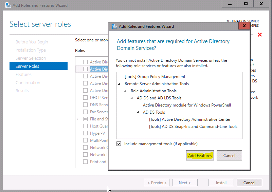The height and width of the screenshot is (192, 272).
Task: Select Remote Server Administration Tools entry
Action: (x=157, y=84)
